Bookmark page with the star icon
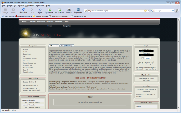This screenshot has height=113, width=181. tap(145, 11)
